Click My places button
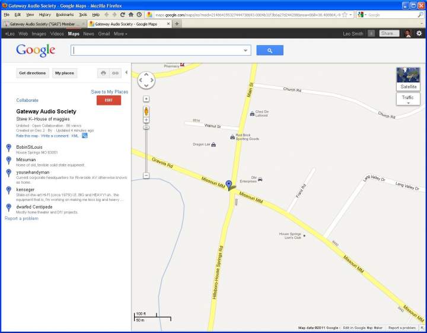Image resolution: width=427 pixels, height=333 pixels. pyautogui.click(x=65, y=73)
